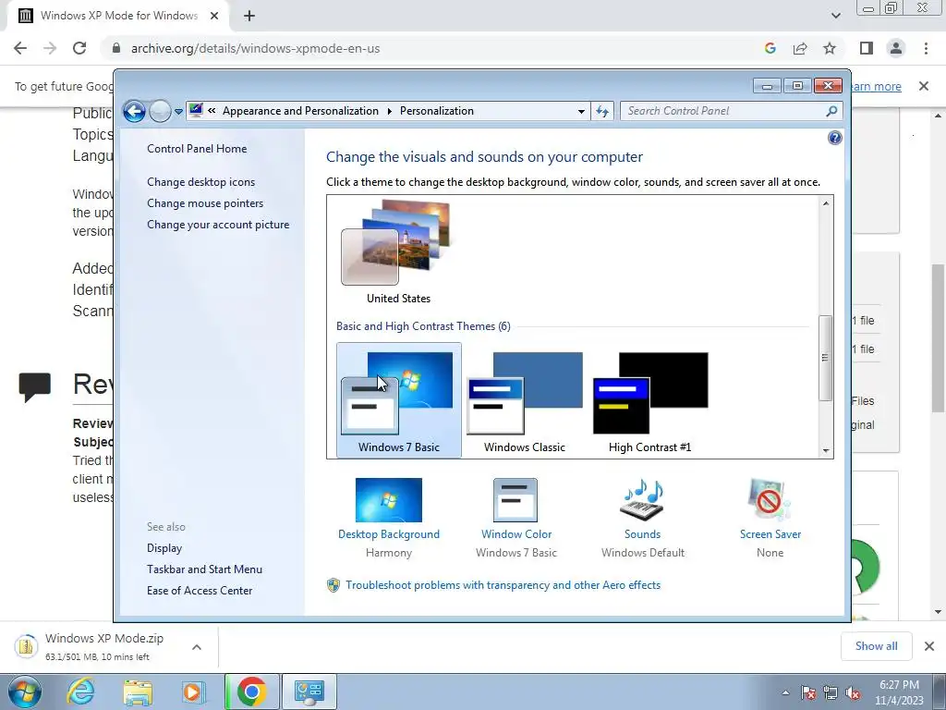Open Windows Explorer folder on taskbar
This screenshot has width=946, height=710.
[x=138, y=692]
